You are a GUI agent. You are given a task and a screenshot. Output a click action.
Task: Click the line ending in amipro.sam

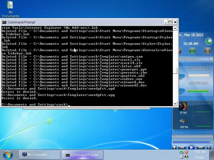[72, 57]
